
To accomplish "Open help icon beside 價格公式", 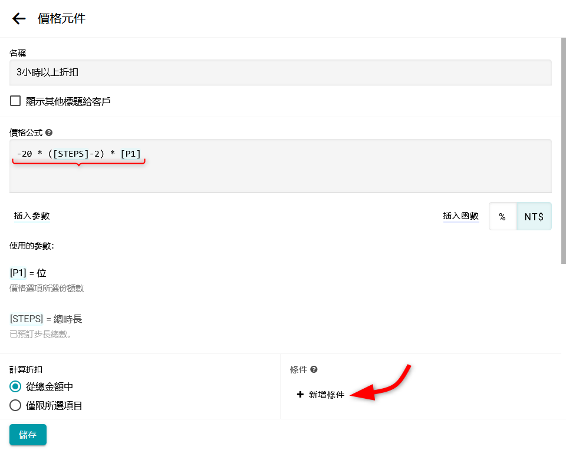I will tap(49, 133).
